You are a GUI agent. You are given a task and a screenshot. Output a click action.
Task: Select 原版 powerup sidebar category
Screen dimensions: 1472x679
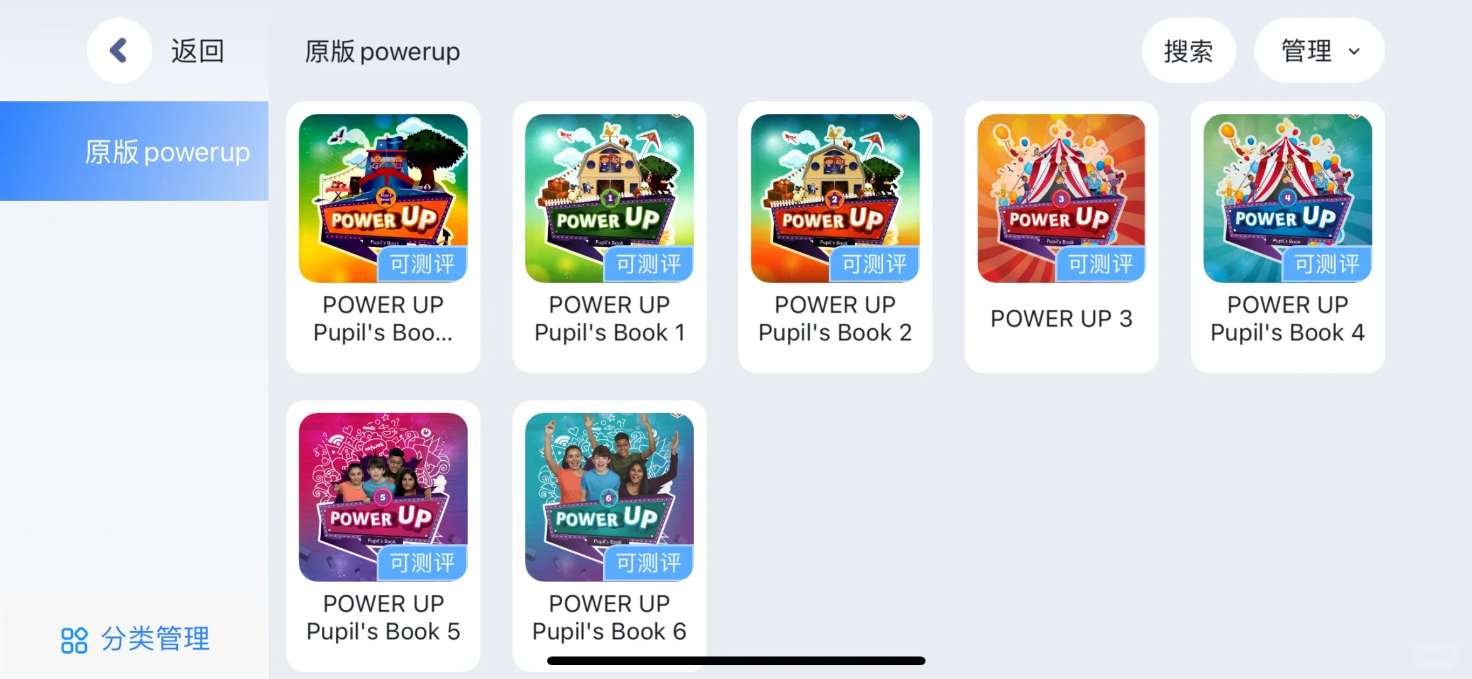tap(134, 152)
